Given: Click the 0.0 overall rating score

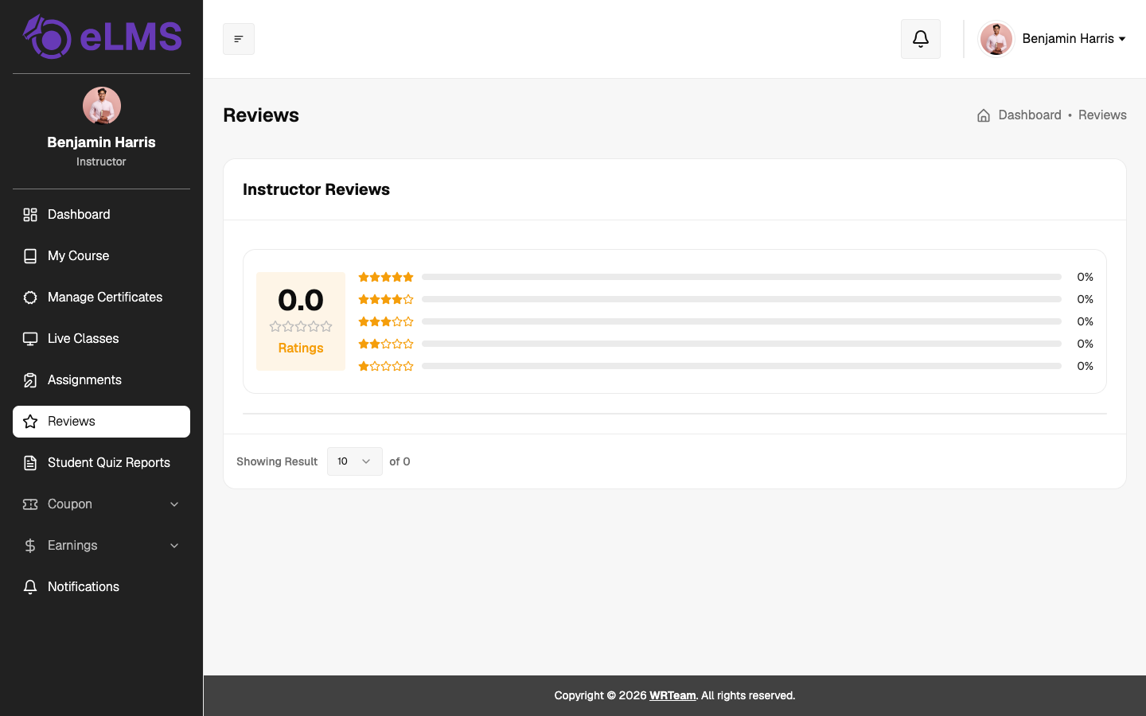Looking at the screenshot, I should 301,300.
